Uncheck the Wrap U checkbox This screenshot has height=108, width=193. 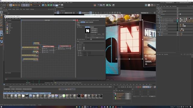84,47
